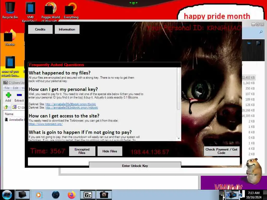The width and height of the screenshot is (267, 200).
Task: Open the 7-Zip File menu
Action: (x=7, y=88)
